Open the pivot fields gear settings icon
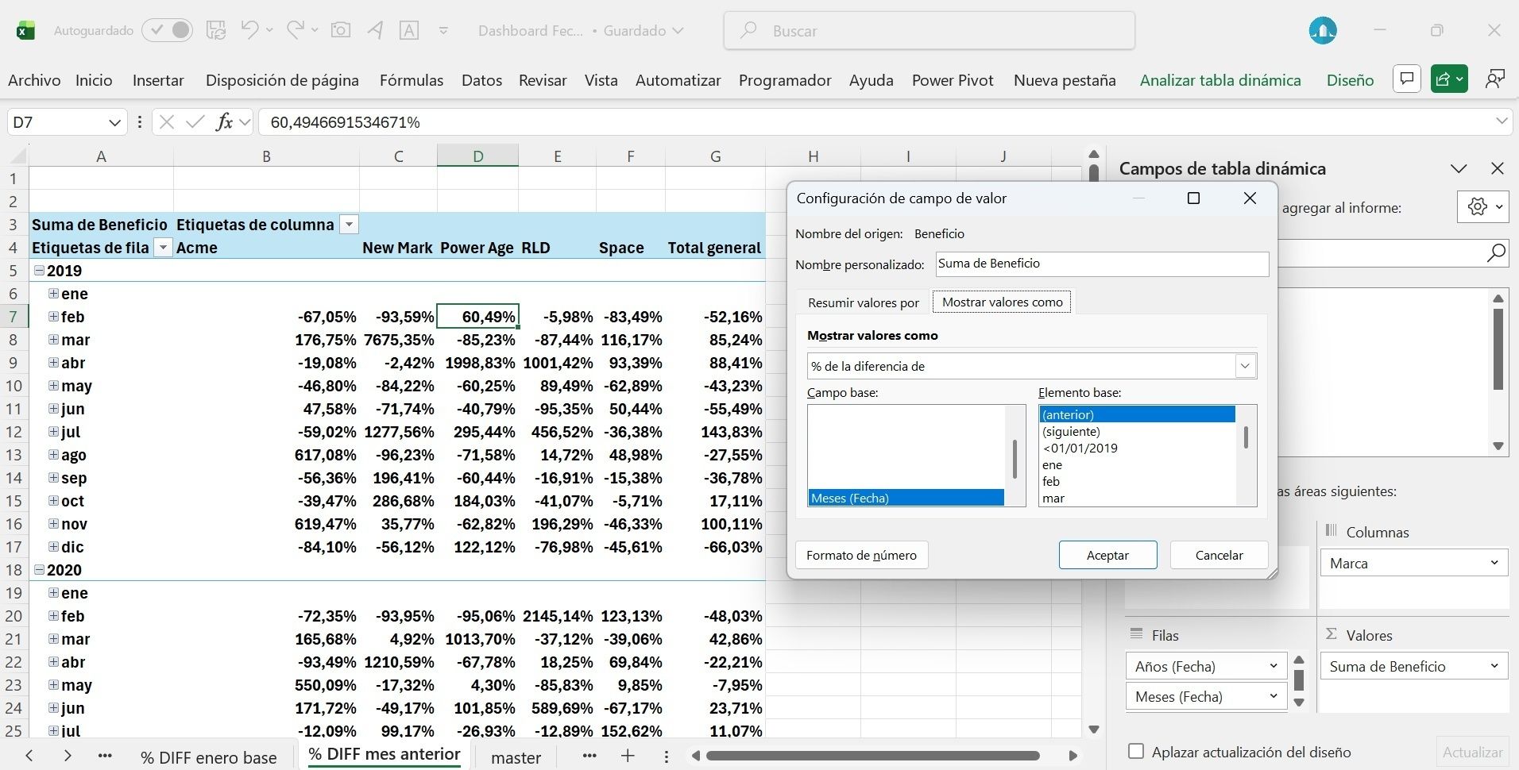Image resolution: width=1519 pixels, height=770 pixels. [1478, 207]
